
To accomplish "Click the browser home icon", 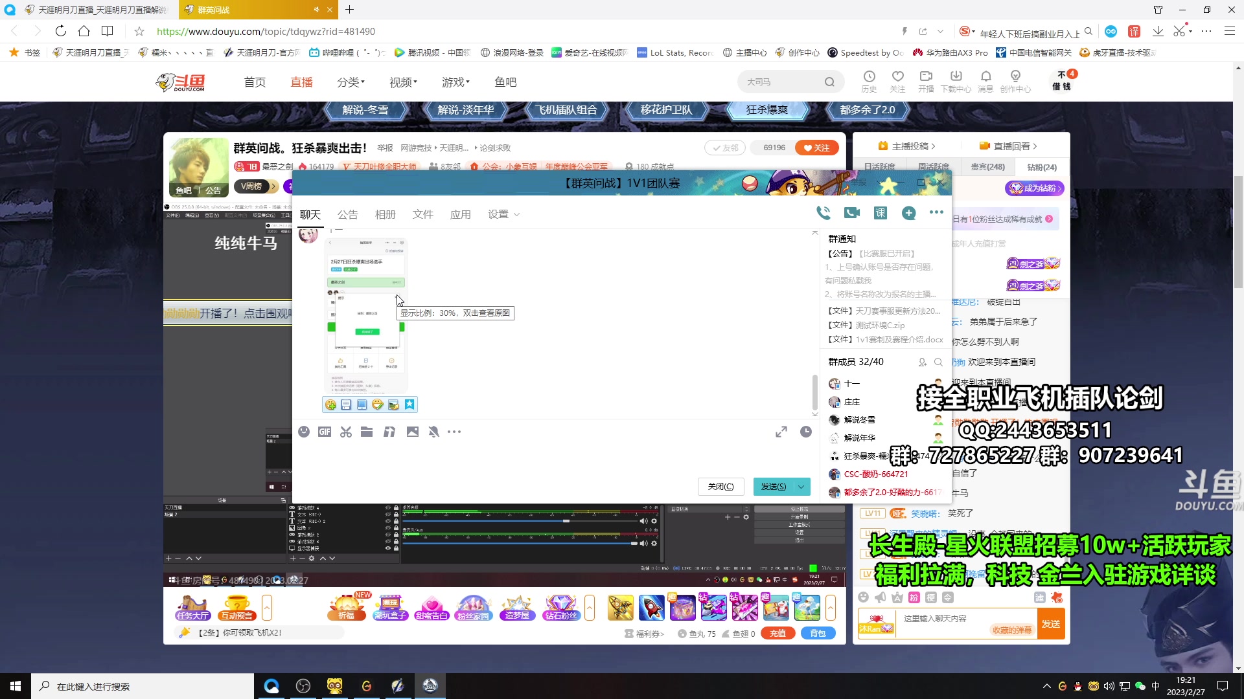I will point(84,31).
